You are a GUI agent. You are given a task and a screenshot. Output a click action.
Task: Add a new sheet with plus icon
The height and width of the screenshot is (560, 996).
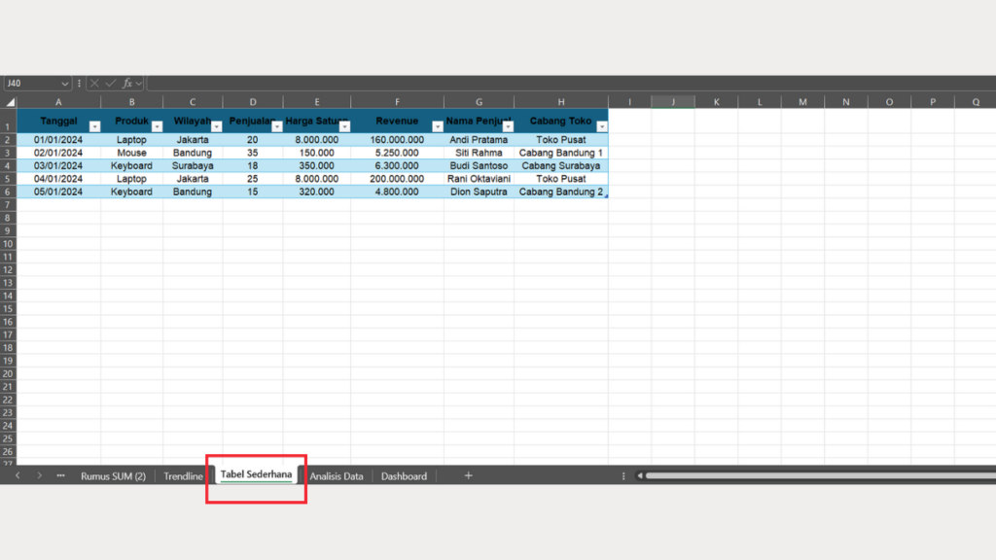coord(468,475)
